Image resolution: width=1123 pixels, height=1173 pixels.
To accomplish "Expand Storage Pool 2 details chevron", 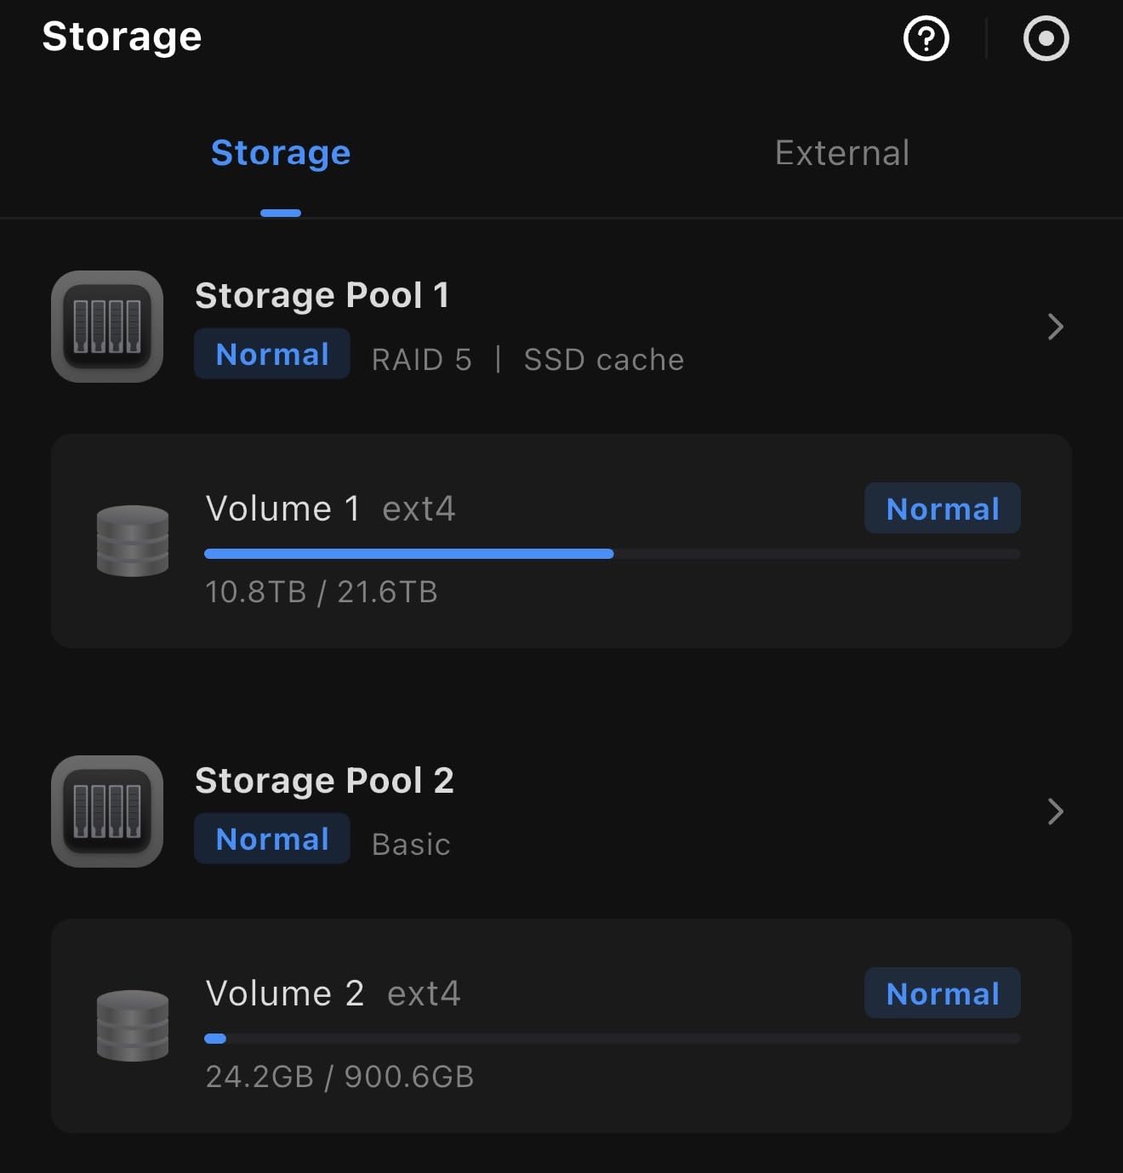I will (1056, 811).
